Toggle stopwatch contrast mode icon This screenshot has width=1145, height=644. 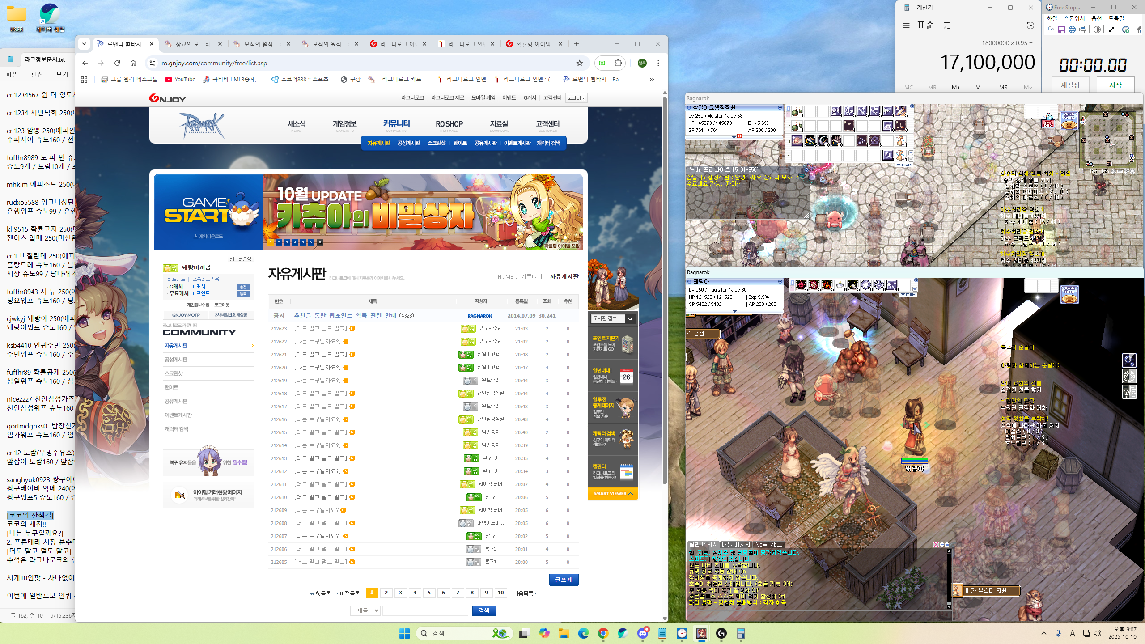tap(1097, 30)
